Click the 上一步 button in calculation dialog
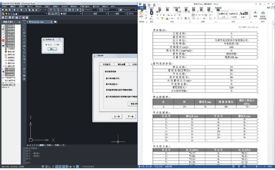This screenshot has height=170, width=275. click(x=117, y=116)
